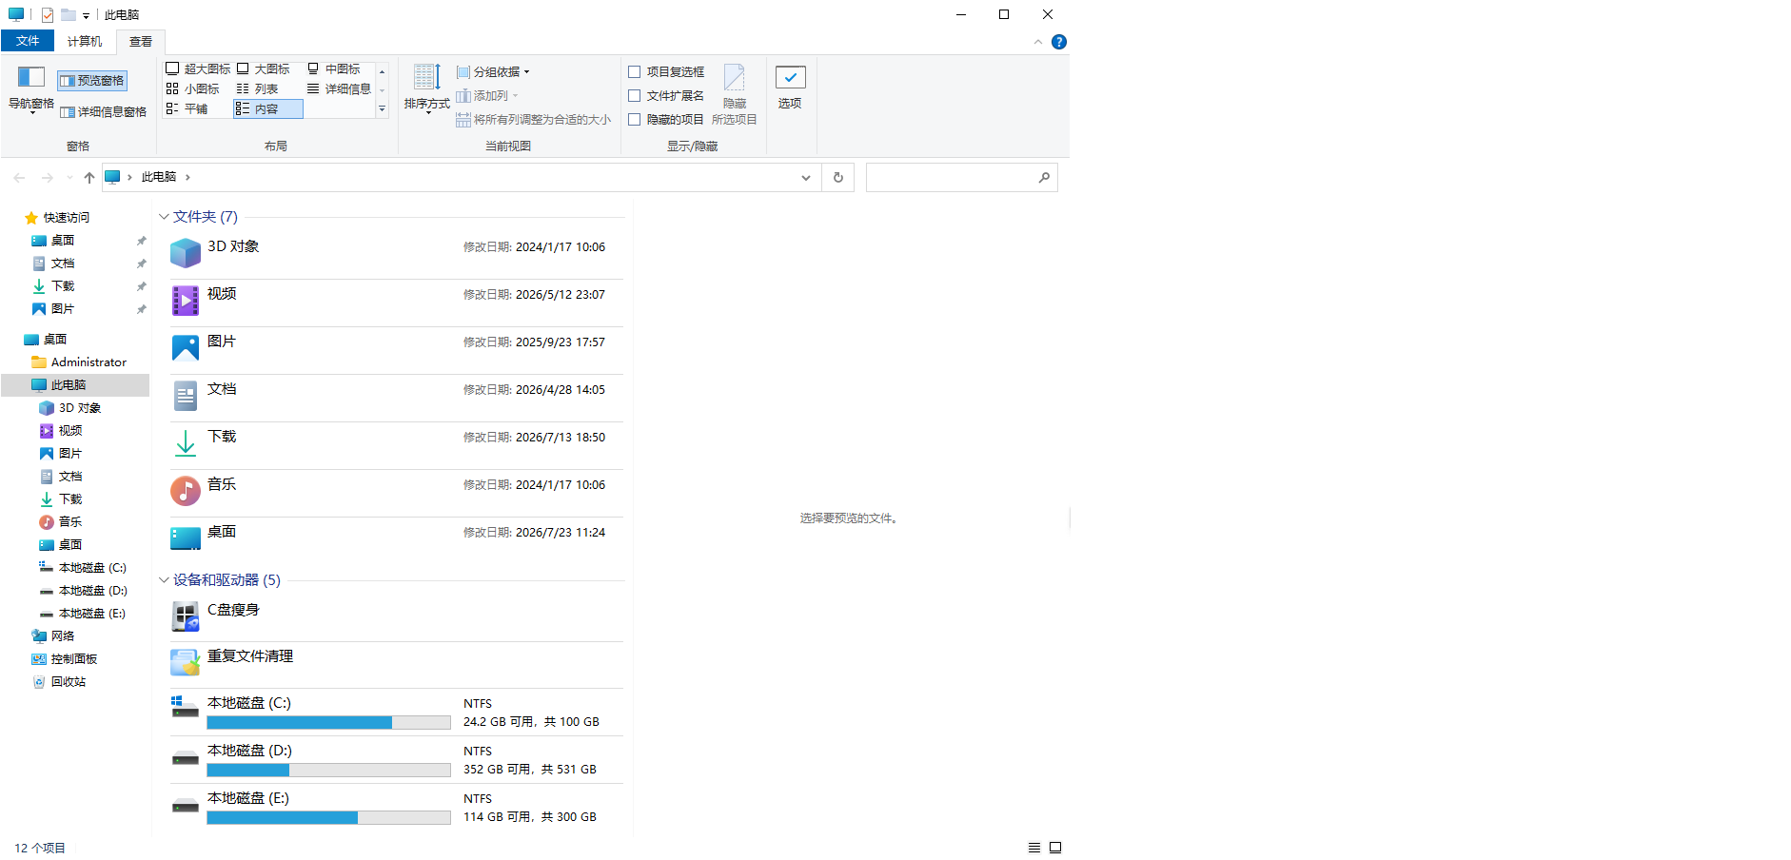Switch to large thumbnails view icon in status bar
Screen dimensions: 1791x860
point(1055,848)
